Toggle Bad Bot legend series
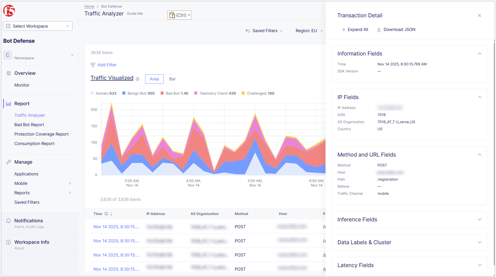Viewport: 496px width, 277px height. coord(174,93)
